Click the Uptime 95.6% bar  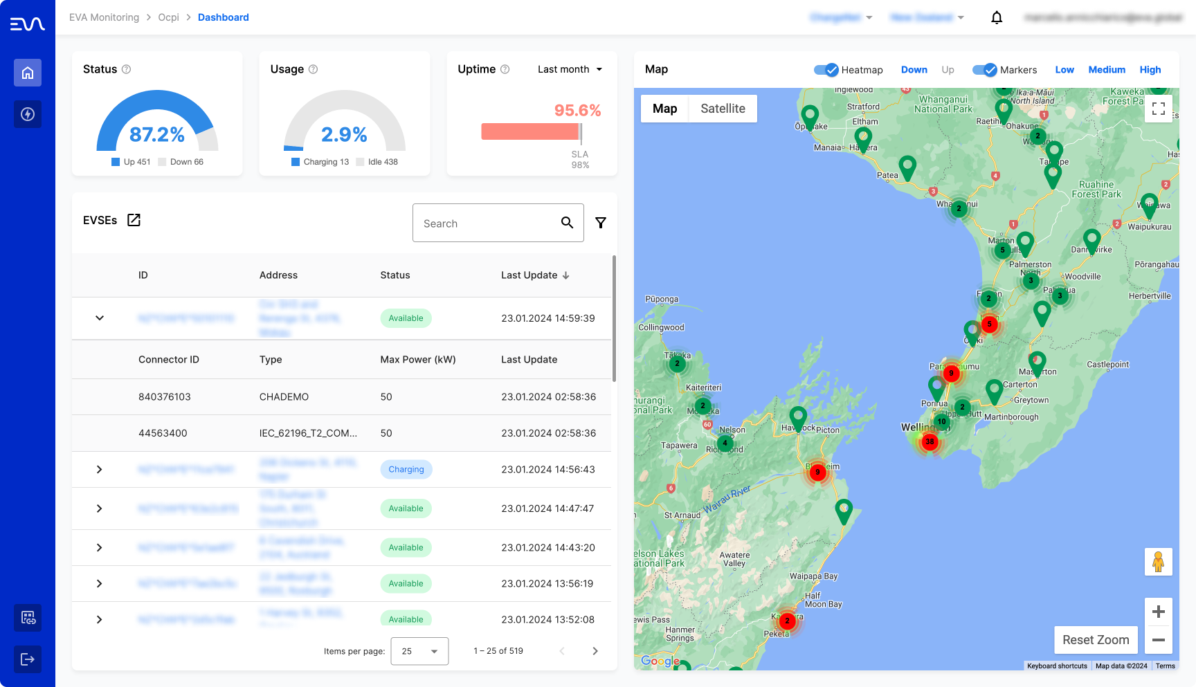click(x=532, y=131)
